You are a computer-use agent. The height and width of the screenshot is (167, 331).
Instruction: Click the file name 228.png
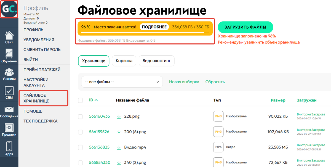coord(132,116)
